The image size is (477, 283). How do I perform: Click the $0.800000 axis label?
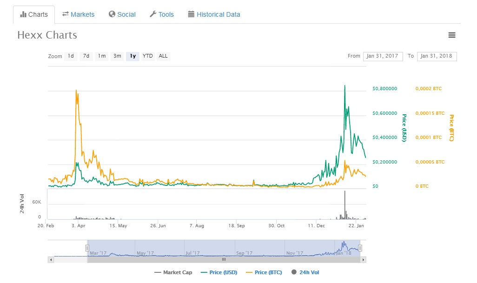pos(385,88)
